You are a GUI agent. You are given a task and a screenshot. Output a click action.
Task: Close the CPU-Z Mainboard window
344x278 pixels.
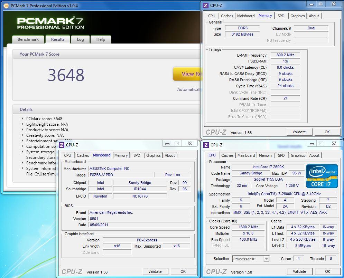click(x=190, y=144)
